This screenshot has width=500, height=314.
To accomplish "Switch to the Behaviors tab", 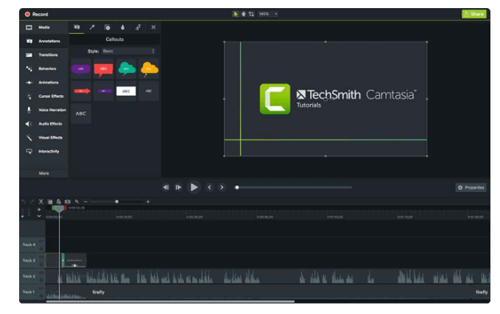I will pyautogui.click(x=43, y=69).
